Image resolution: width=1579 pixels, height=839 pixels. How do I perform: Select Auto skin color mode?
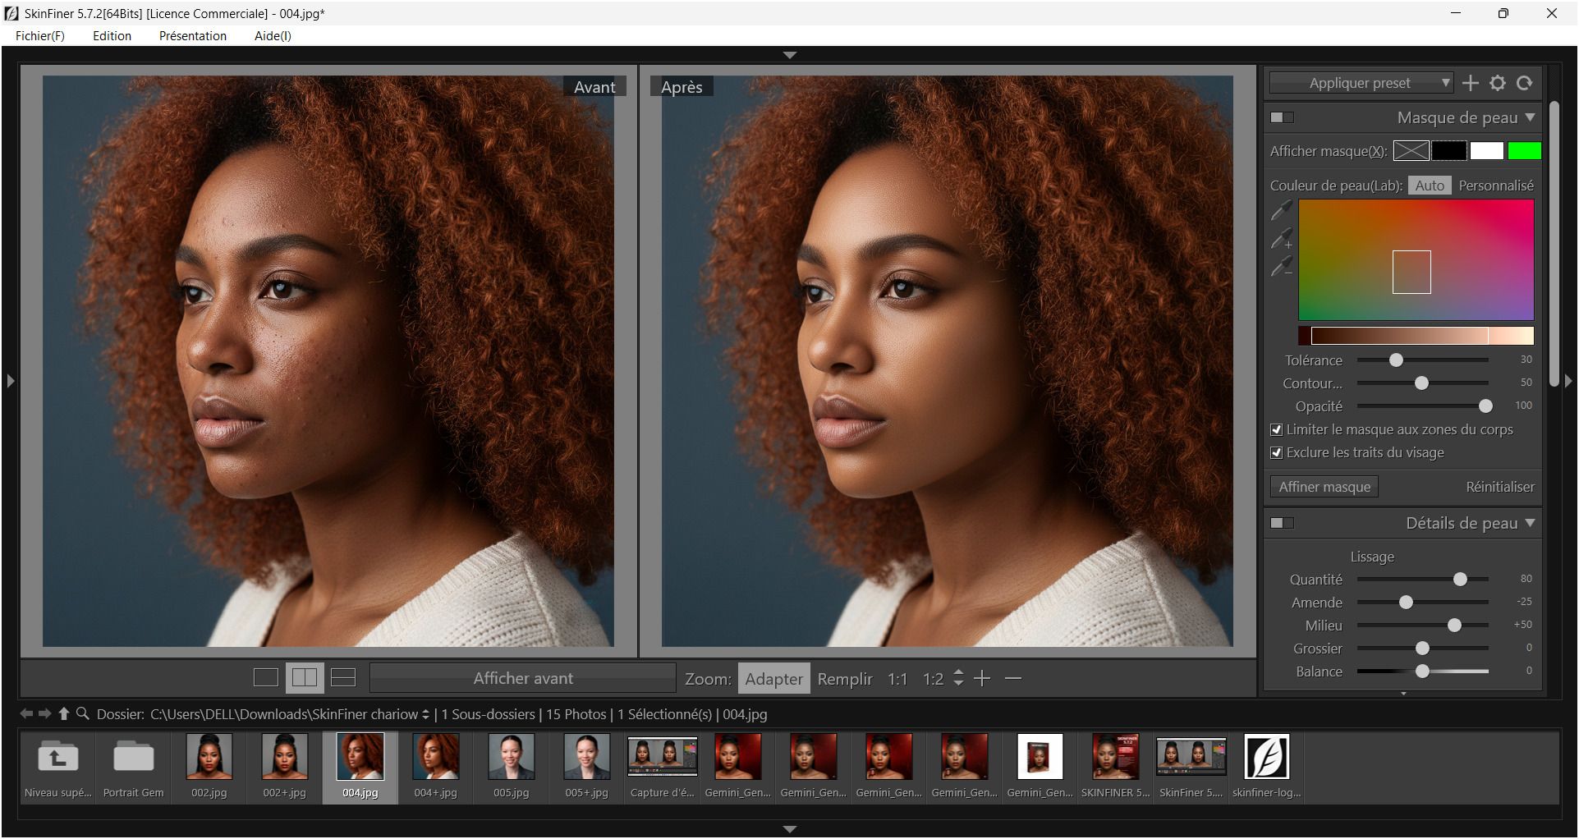click(x=1430, y=186)
